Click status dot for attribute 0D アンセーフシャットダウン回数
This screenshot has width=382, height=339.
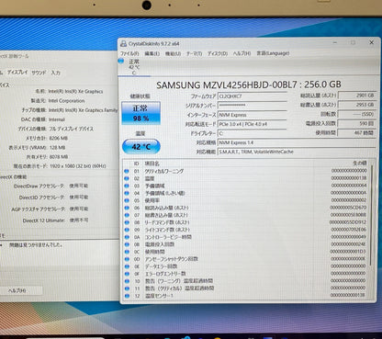(x=127, y=259)
